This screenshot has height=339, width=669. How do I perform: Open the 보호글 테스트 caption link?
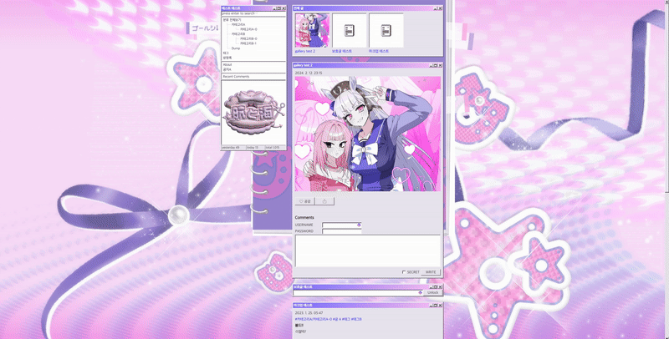342,51
